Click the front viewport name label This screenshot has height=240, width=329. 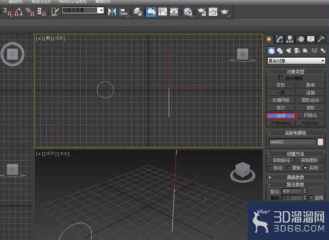(x=48, y=38)
